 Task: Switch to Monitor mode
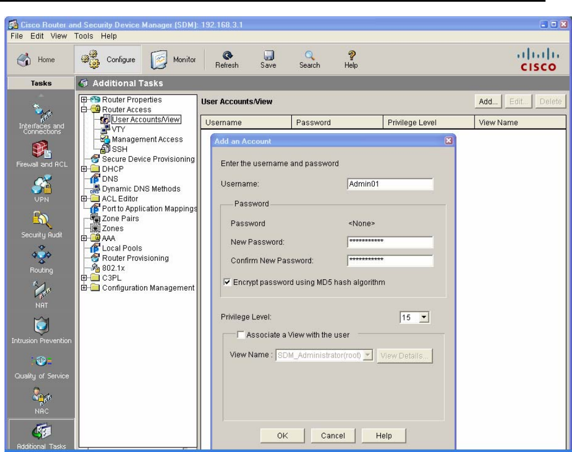click(x=173, y=60)
